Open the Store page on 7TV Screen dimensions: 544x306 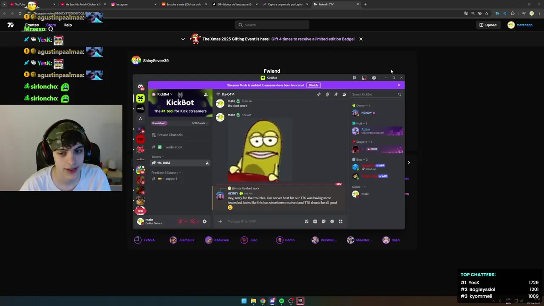(x=51, y=25)
